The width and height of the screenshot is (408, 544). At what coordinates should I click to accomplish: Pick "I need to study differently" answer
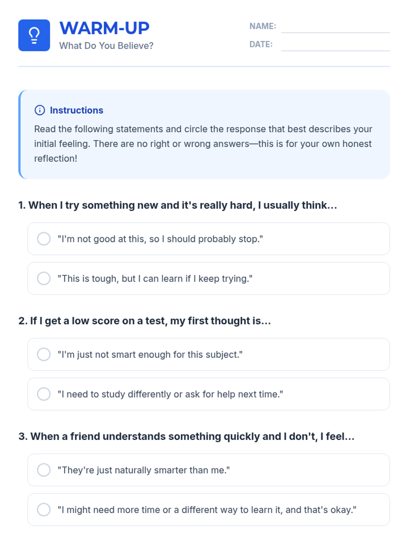(44, 394)
